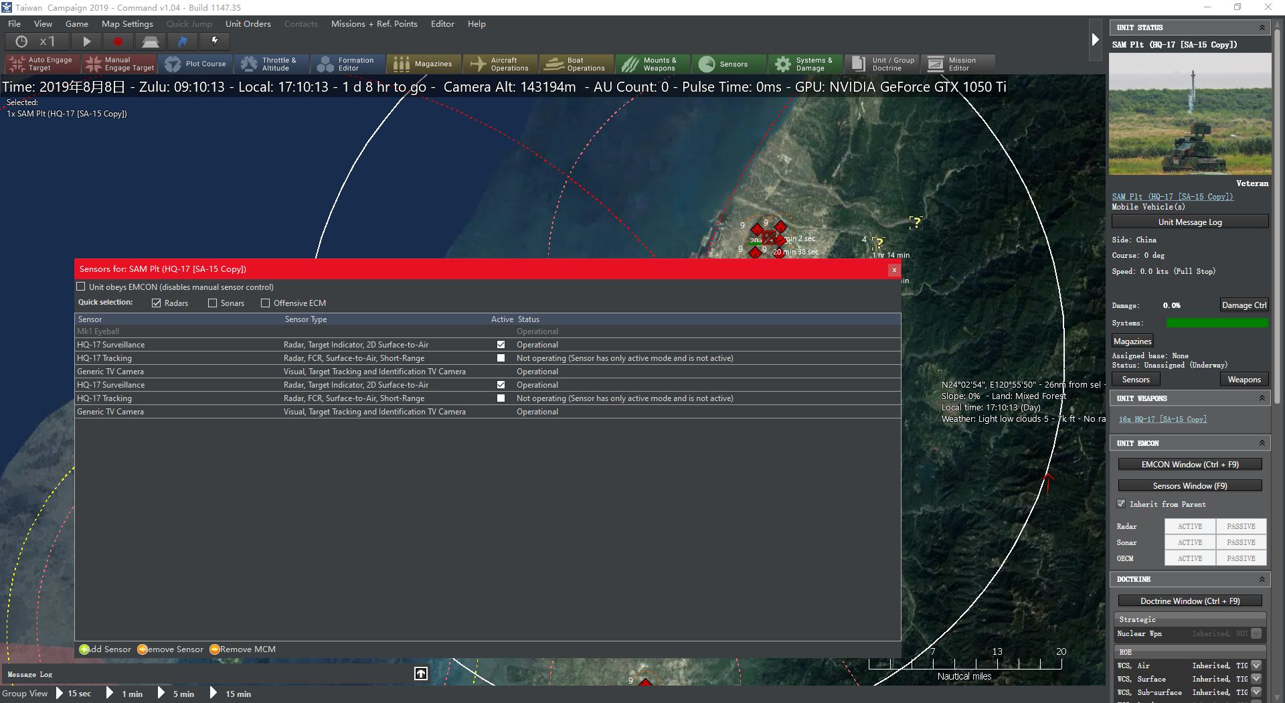Open Systems & Damage
1285x703 pixels.
click(x=805, y=64)
